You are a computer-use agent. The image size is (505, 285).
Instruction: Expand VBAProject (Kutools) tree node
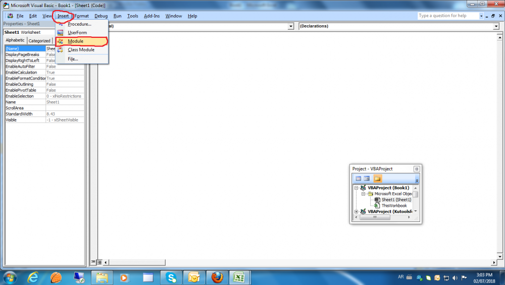tap(356, 212)
